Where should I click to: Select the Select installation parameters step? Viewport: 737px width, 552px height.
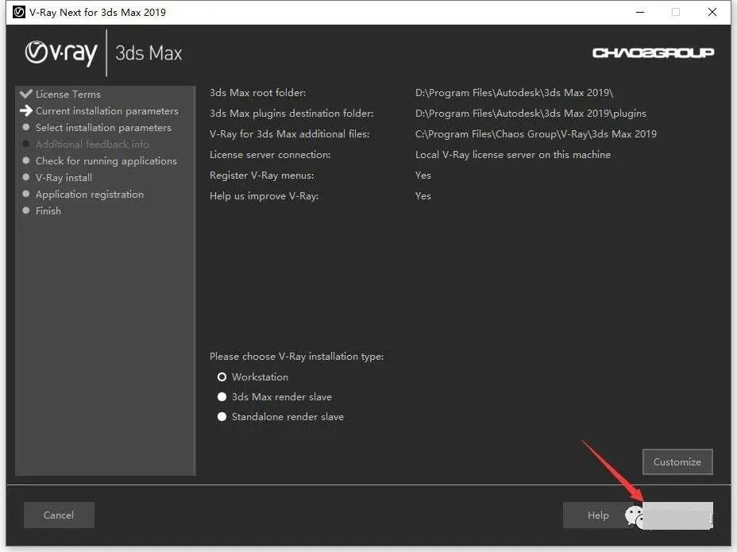click(x=103, y=127)
